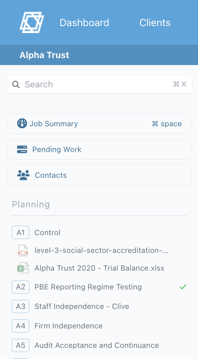Click the green checkmark beside PBE Reporting

coord(183,287)
